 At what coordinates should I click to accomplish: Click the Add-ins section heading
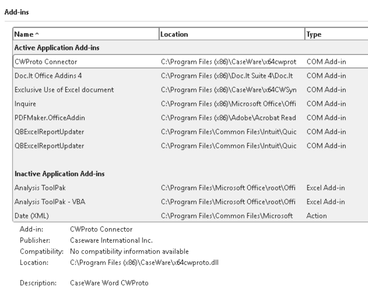pyautogui.click(x=17, y=12)
